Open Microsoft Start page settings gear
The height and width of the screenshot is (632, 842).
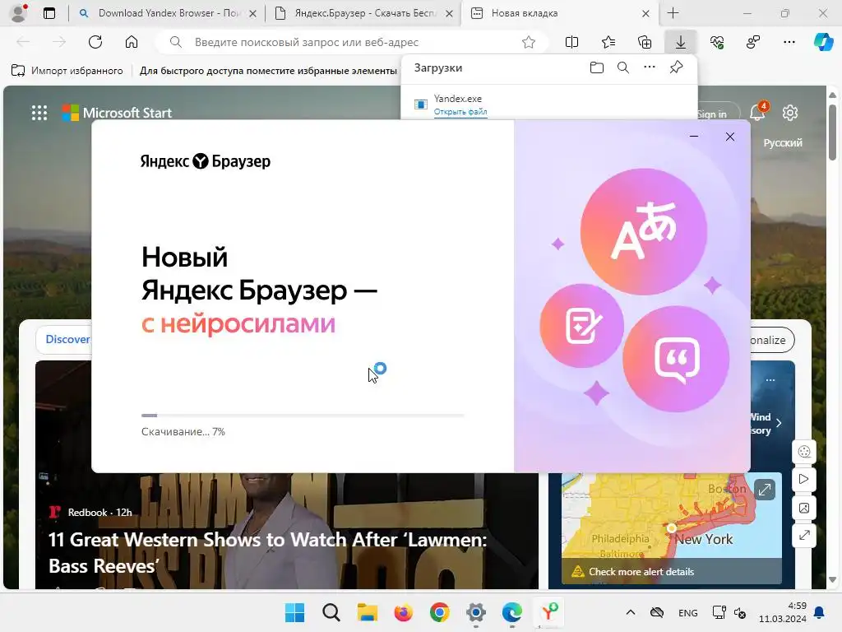[790, 113]
